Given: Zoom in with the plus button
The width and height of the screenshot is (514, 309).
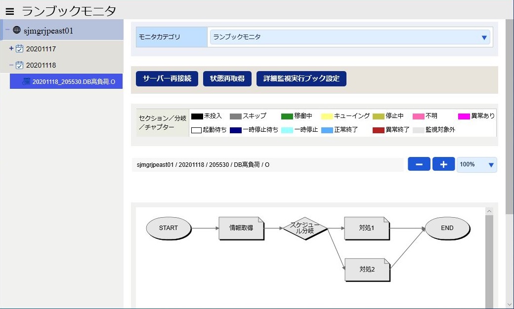Looking at the screenshot, I should pos(443,164).
